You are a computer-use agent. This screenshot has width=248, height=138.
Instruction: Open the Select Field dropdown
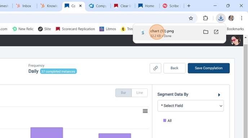tap(190, 106)
